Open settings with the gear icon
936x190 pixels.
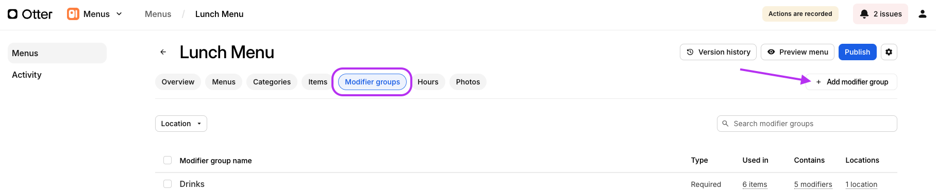pyautogui.click(x=889, y=52)
